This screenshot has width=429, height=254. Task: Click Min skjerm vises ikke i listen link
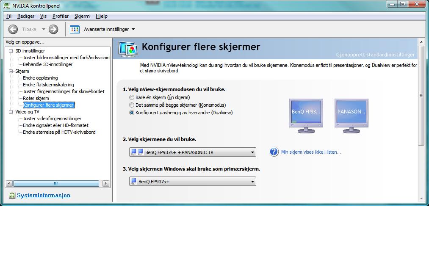[311, 152]
